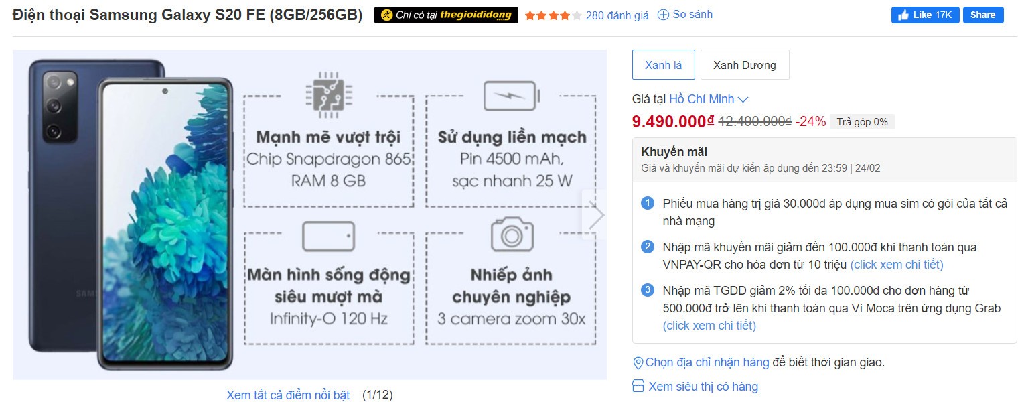Click the camera icon in the feature image
Viewport: 1022px width, 402px height.
(512, 234)
